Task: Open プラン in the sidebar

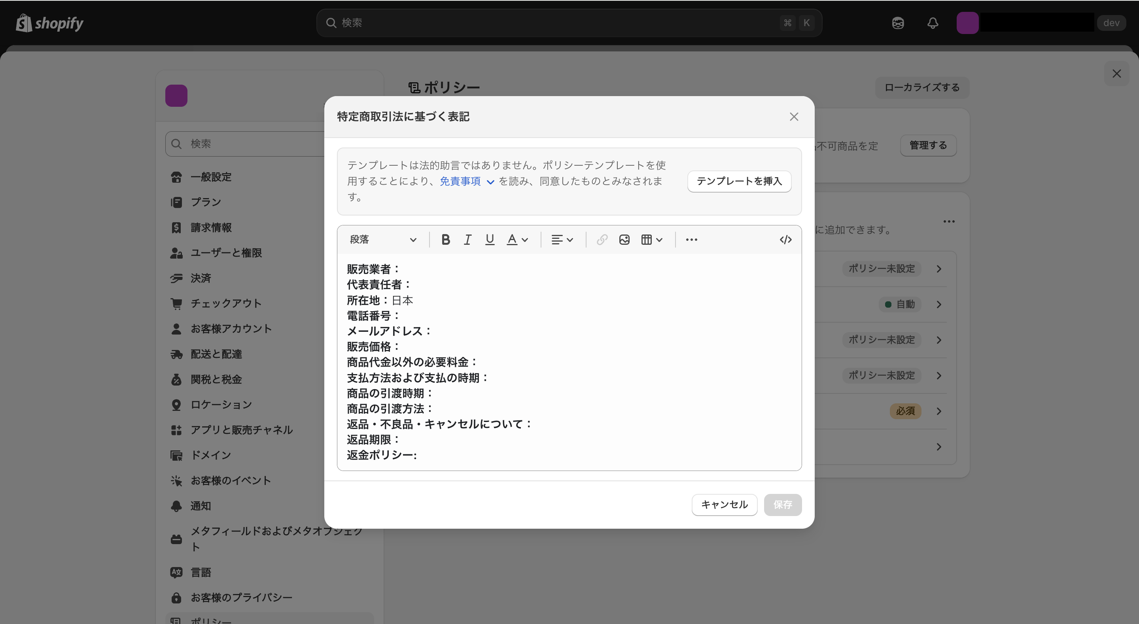Action: pos(206,202)
